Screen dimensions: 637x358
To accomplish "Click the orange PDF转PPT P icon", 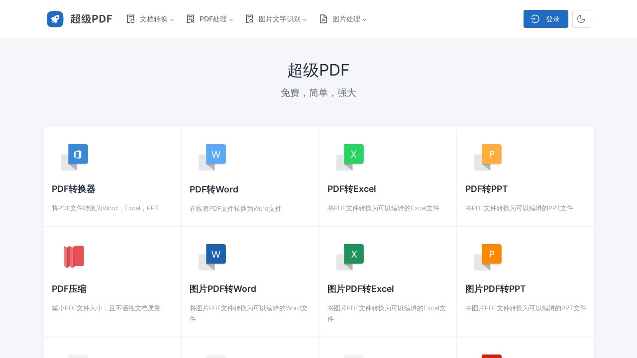I will (x=491, y=155).
